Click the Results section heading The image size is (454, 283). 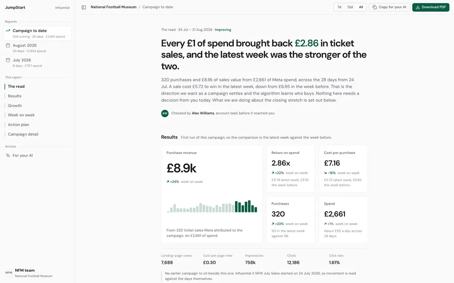coord(169,137)
